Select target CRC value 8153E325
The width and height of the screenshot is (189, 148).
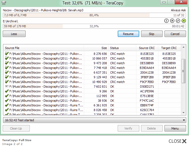[169, 54]
